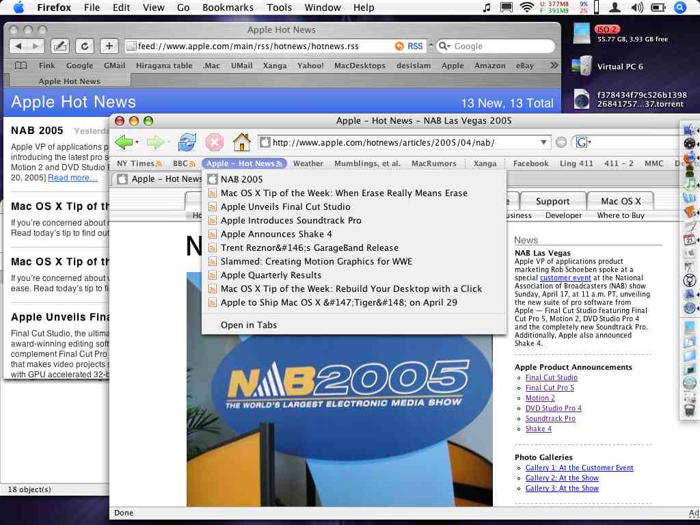Click the blue Reload icon in Firefox
The height and width of the screenshot is (525, 700).
pyautogui.click(x=187, y=142)
